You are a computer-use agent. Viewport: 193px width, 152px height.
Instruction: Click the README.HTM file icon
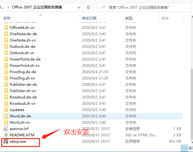[6, 135]
